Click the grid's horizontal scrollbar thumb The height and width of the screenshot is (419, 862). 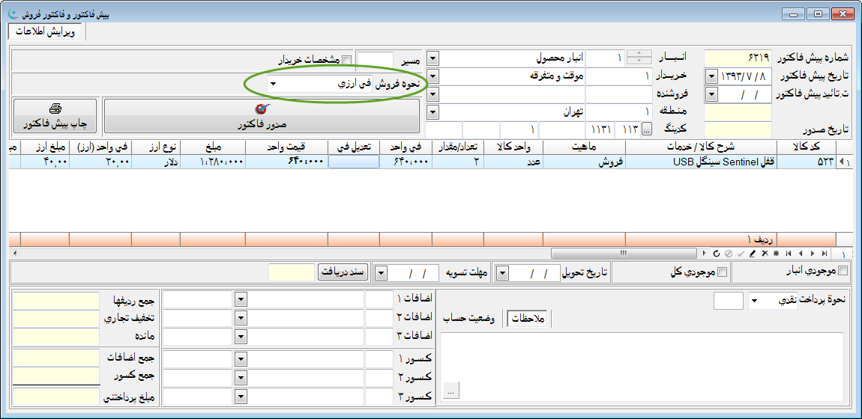pyautogui.click(x=621, y=254)
